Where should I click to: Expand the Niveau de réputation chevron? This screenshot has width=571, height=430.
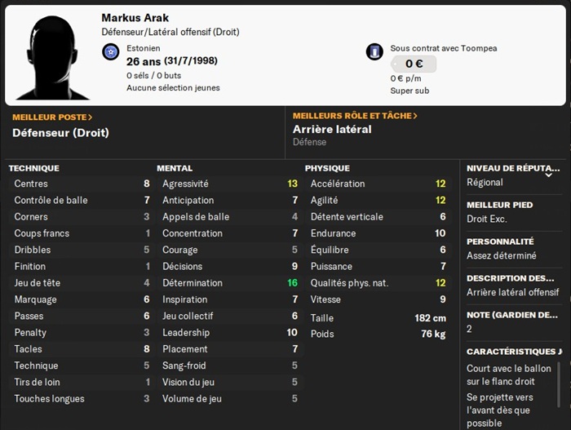[549, 174]
